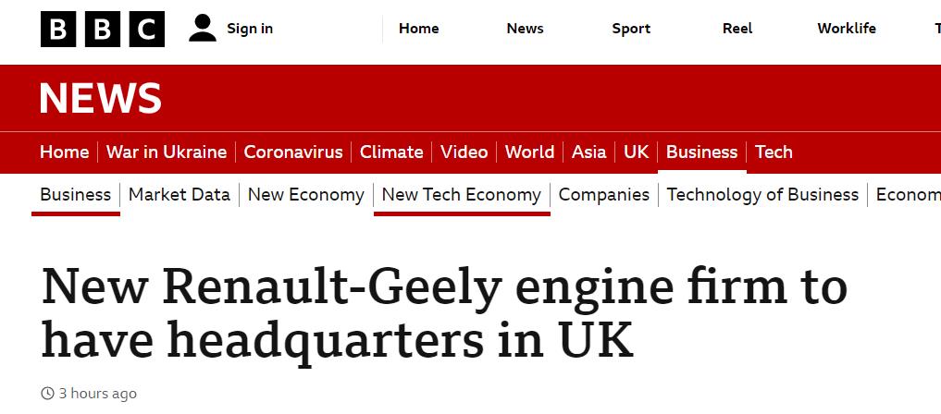Open Worklife in the top navigation
Image resolution: width=941 pixels, height=414 pixels.
click(847, 29)
